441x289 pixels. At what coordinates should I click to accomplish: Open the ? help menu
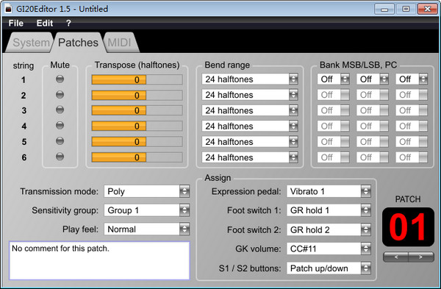click(68, 23)
